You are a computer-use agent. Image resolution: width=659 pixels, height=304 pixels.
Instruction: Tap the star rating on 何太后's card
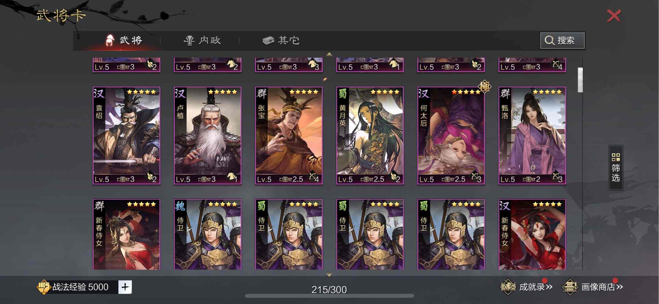466,92
